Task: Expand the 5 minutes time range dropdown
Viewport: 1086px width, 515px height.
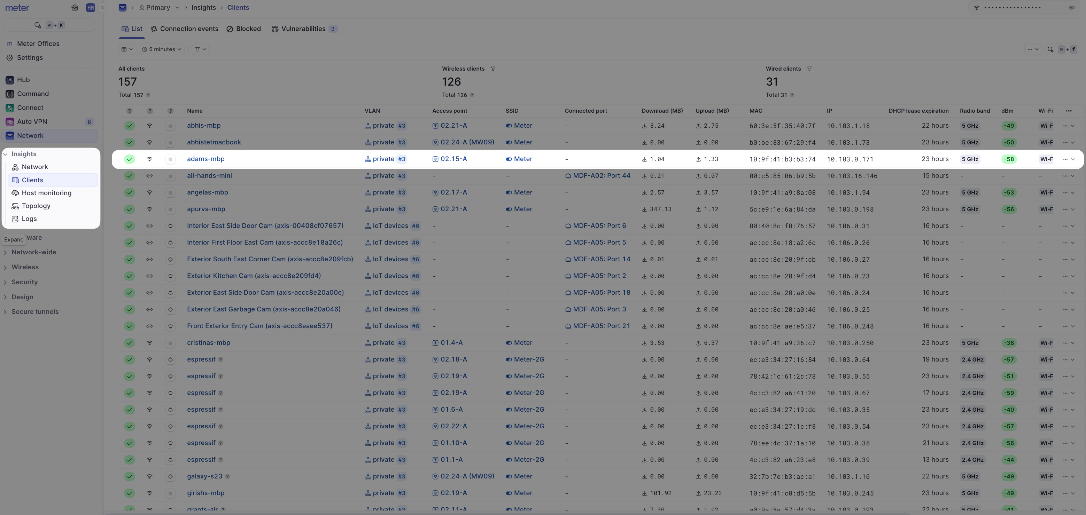Action: click(162, 49)
